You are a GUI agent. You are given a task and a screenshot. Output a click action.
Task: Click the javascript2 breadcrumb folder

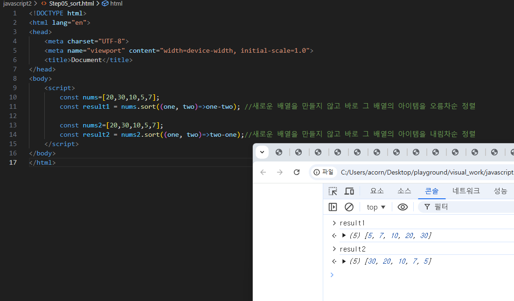(x=17, y=4)
